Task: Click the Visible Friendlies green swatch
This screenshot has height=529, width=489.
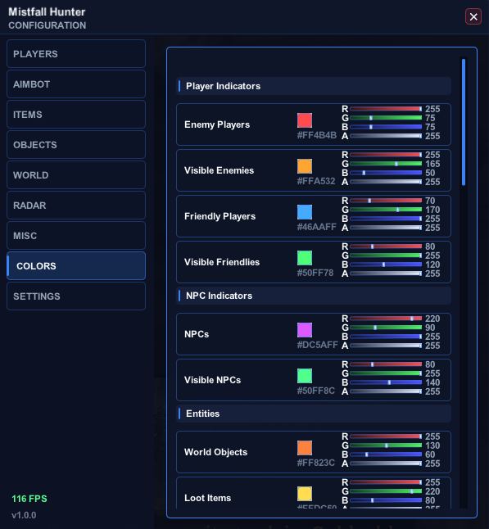Action: [x=305, y=258]
